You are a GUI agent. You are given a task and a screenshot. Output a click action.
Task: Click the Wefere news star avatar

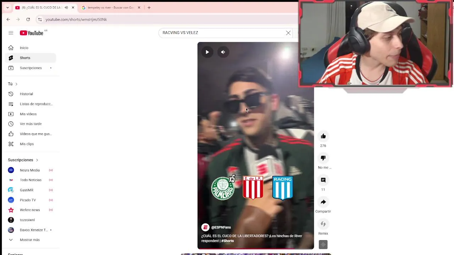tap(11, 210)
